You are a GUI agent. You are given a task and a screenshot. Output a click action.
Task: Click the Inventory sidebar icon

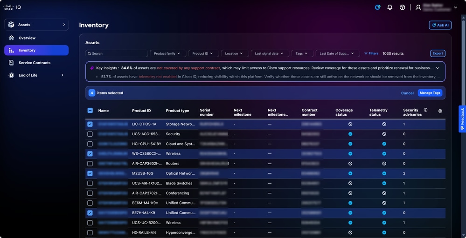tap(11, 50)
